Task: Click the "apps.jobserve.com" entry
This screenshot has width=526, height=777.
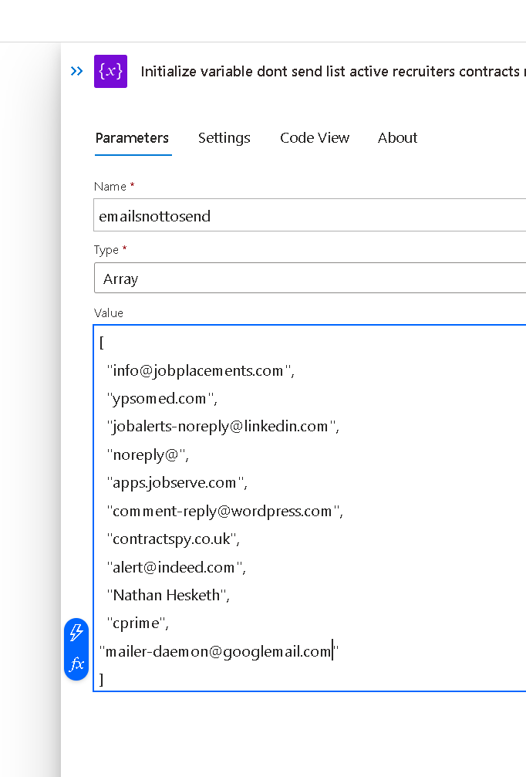Action: [x=177, y=483]
